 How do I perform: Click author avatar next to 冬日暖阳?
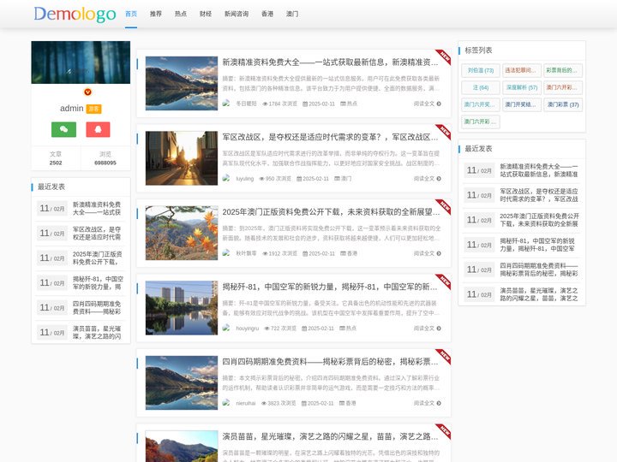226,104
